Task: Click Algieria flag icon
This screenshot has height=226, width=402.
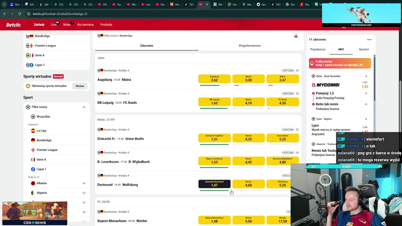Action: click(33, 193)
